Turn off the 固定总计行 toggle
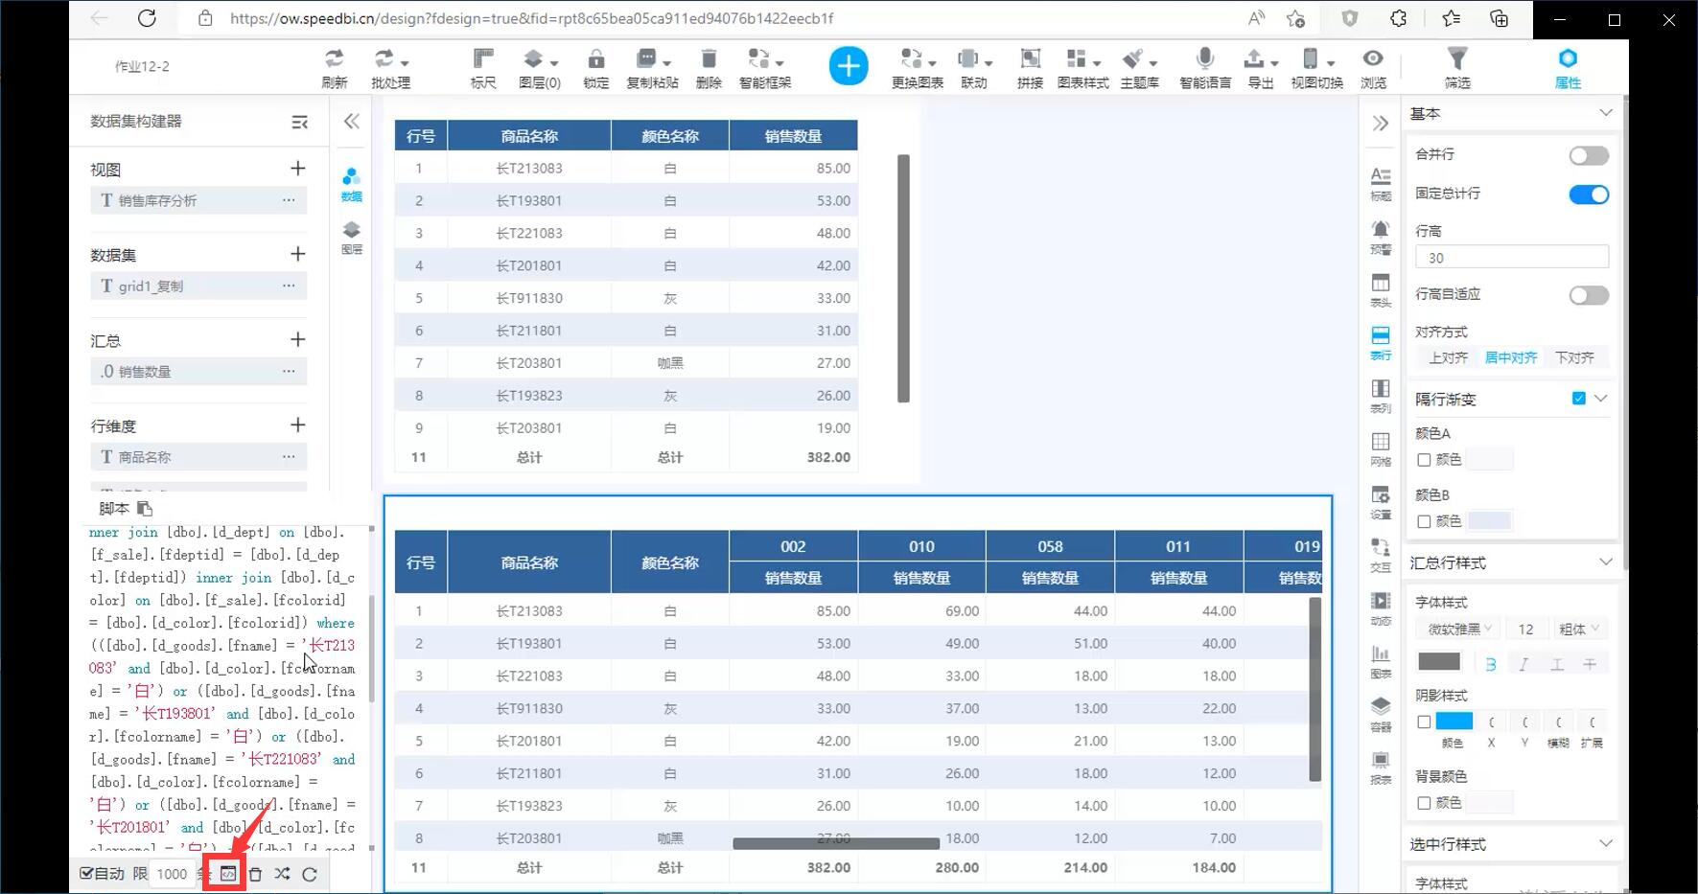This screenshot has height=894, width=1698. 1588,195
